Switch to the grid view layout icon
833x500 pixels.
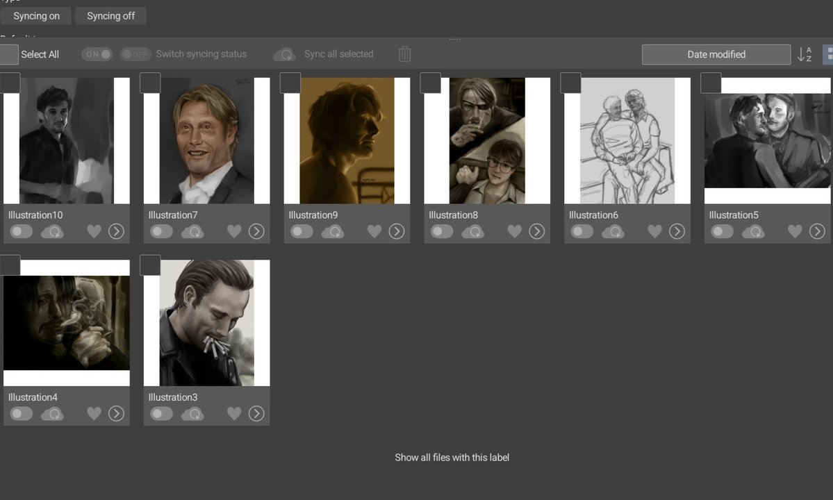point(828,54)
